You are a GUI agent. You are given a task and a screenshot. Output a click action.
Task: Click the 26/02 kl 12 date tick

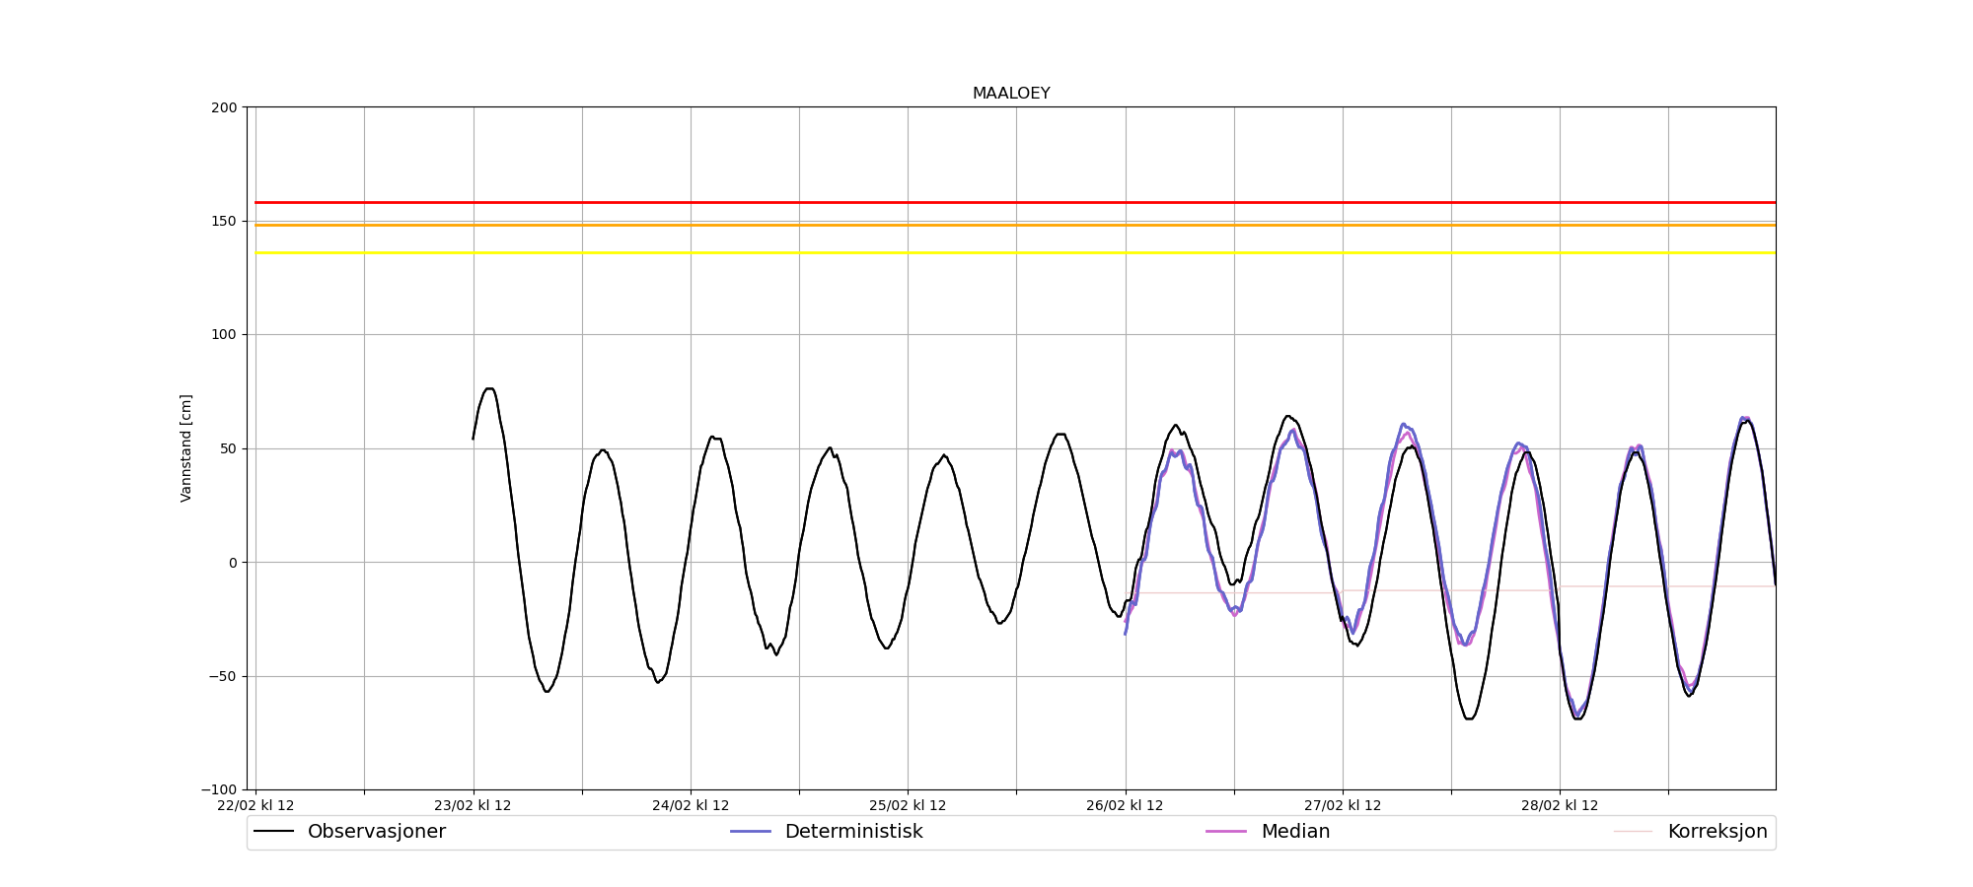click(1125, 805)
